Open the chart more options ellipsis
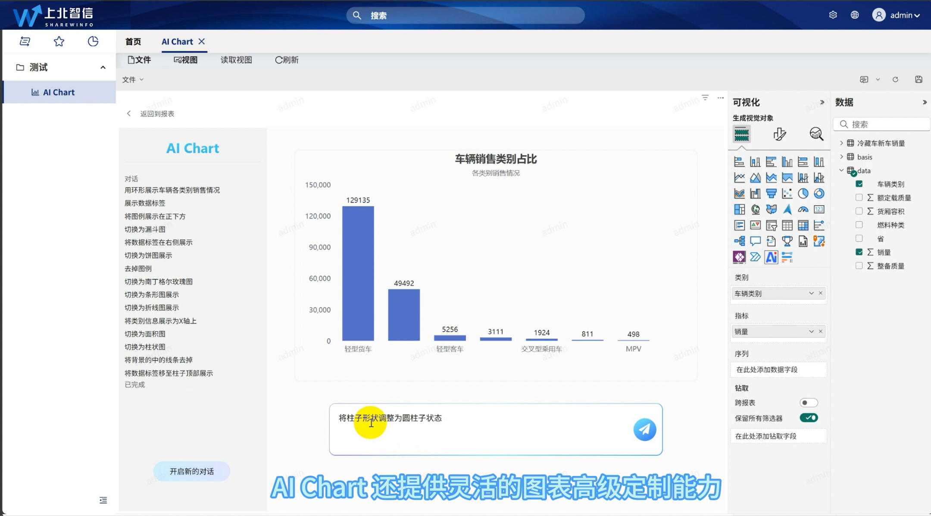The image size is (931, 516). click(720, 98)
